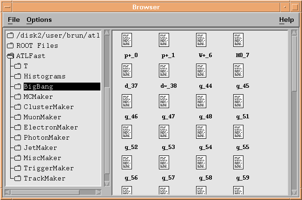Expand the ROOT Files folder

[11, 46]
